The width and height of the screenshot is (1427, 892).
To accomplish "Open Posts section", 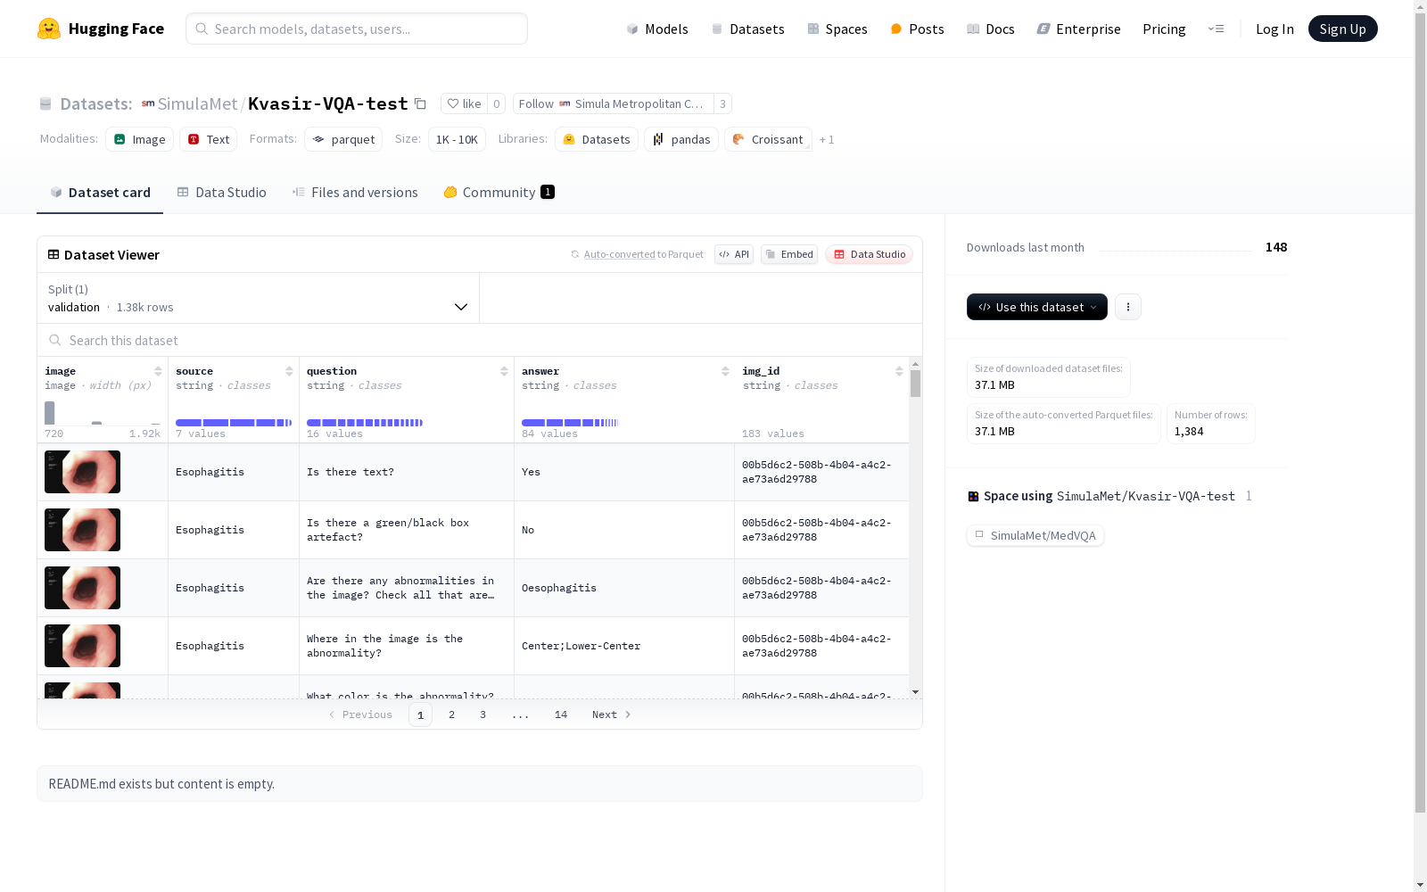I will (917, 29).
